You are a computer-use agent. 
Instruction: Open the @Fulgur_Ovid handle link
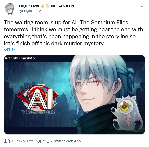(x=30, y=11)
